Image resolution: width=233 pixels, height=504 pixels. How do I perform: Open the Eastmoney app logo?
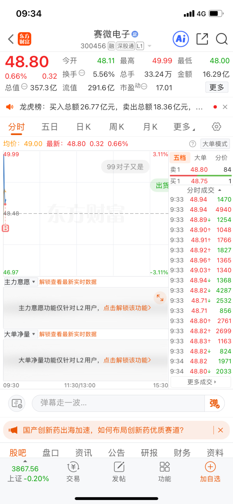click(x=24, y=39)
